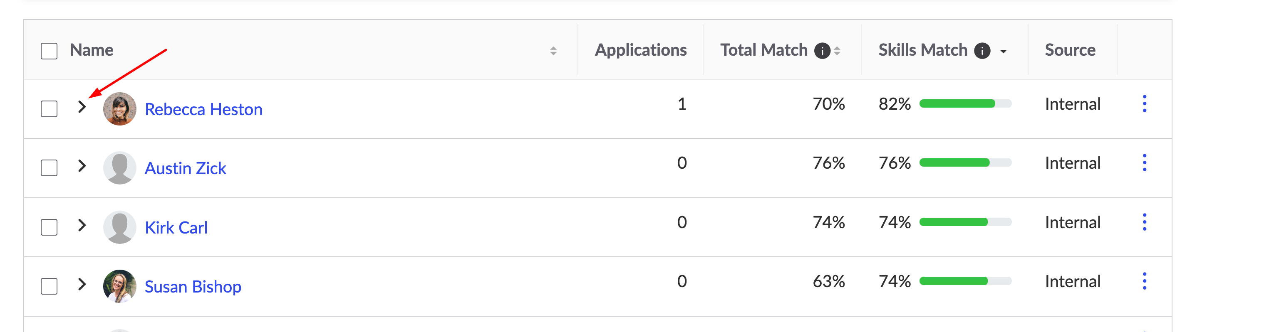The width and height of the screenshot is (1274, 332).
Task: Check the box for Kirk Carl
Action: (x=49, y=227)
